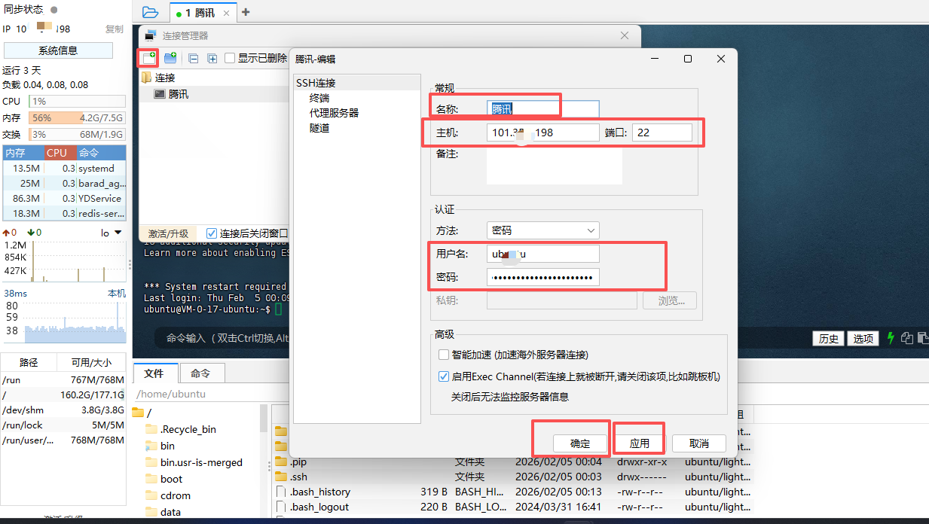Click the 端口 port input field
This screenshot has width=929, height=524.
pos(662,133)
